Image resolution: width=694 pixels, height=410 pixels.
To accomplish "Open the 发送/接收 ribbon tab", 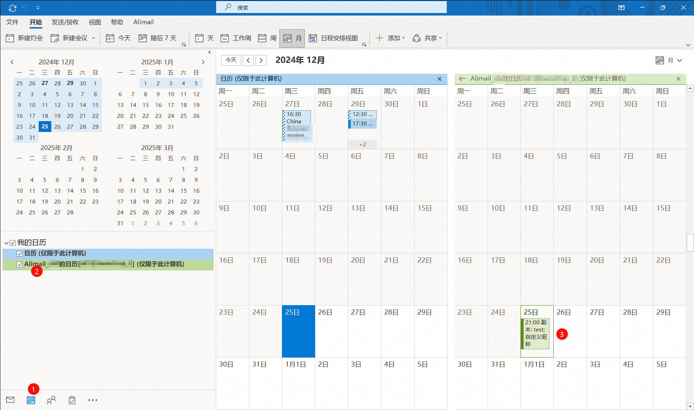I will tap(65, 22).
